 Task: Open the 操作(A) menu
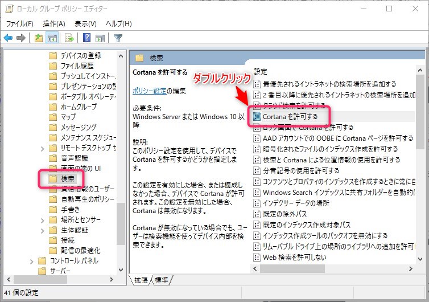[53, 24]
